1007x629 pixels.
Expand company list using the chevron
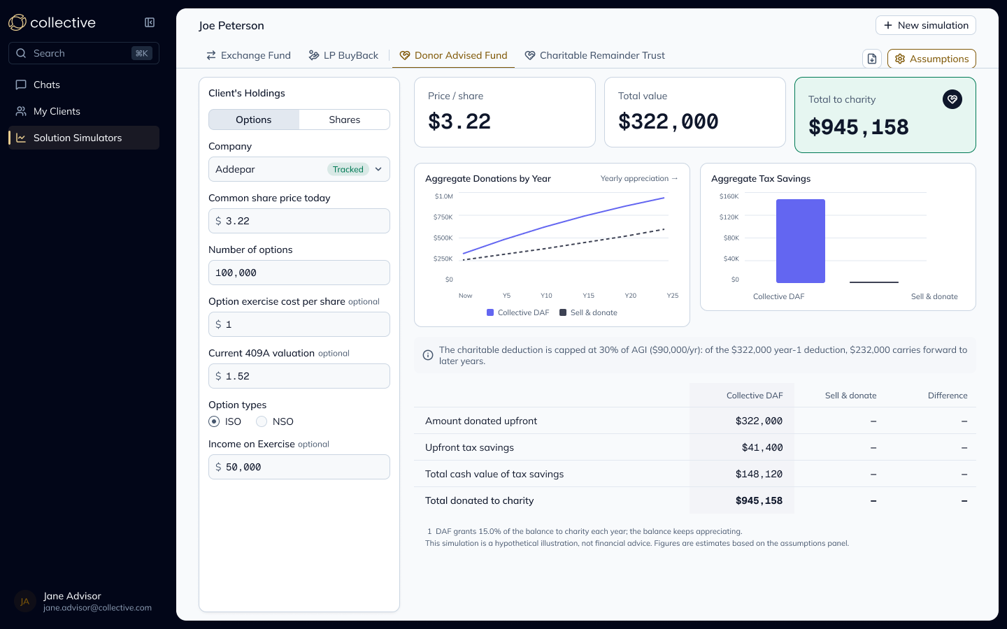click(x=378, y=169)
